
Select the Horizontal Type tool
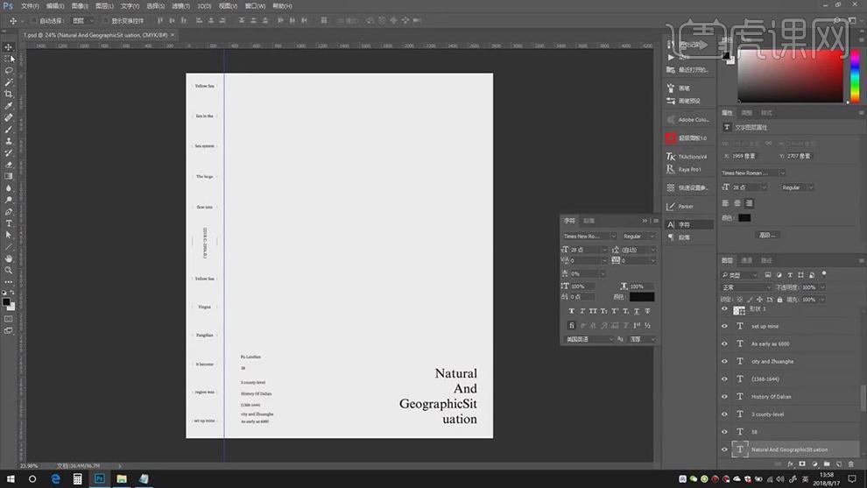click(8, 223)
